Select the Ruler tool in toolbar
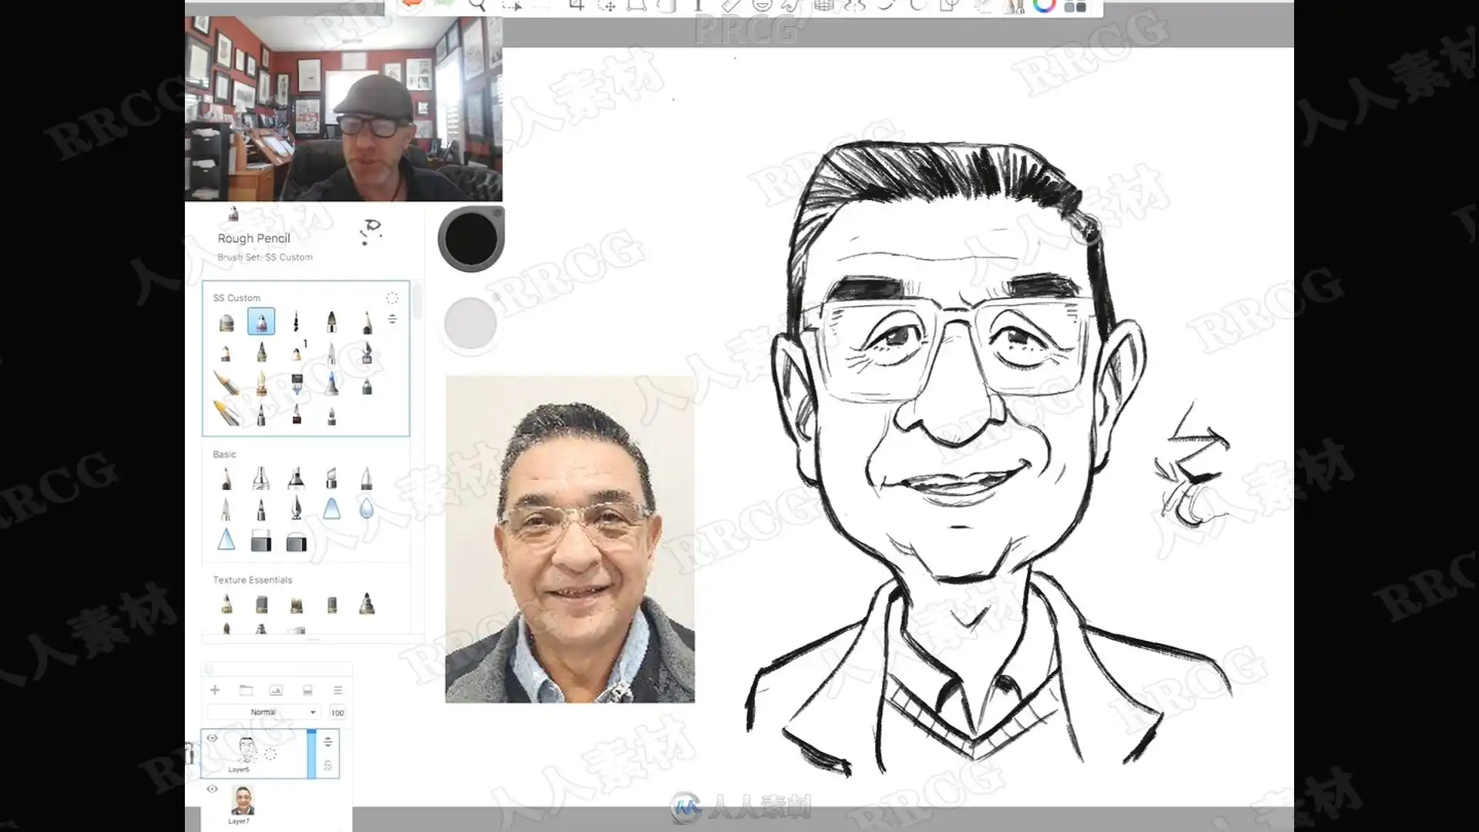 point(730,6)
